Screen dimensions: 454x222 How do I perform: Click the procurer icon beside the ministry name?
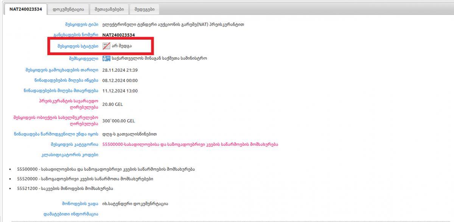[x=106, y=59]
